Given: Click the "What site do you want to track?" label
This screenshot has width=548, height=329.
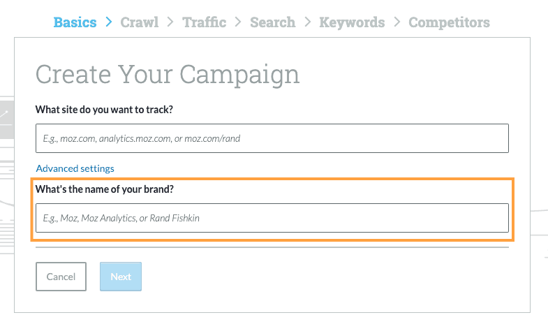Looking at the screenshot, I should click(x=104, y=110).
